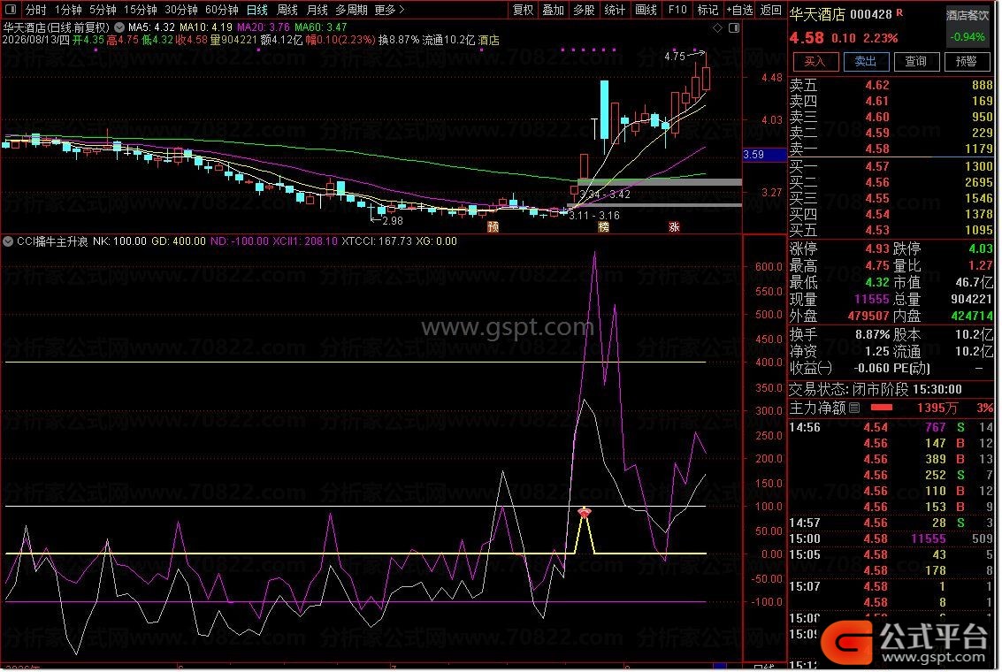This screenshot has width=1002, height=672.
Task: Click the 榜 marker on the chart
Action: (604, 226)
